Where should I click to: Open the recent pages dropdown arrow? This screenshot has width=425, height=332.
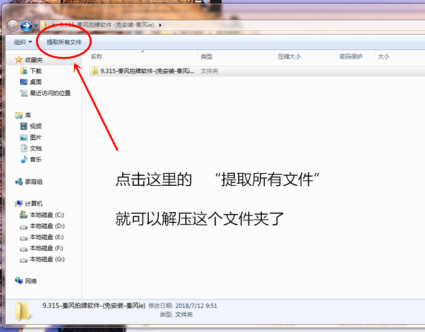[x=36, y=26]
